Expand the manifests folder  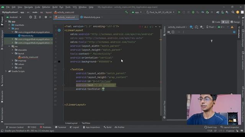pyautogui.click(x=9, y=25)
